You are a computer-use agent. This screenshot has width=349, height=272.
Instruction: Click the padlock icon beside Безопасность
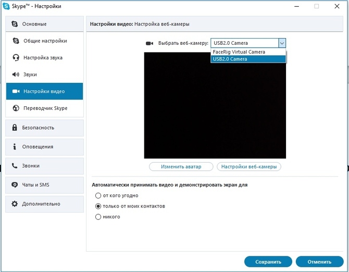point(15,127)
